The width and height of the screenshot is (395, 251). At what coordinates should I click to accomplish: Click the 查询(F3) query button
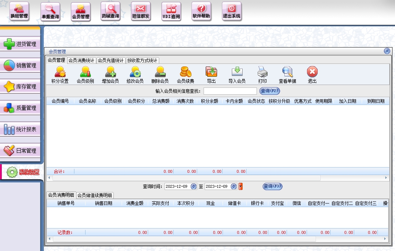(273, 186)
